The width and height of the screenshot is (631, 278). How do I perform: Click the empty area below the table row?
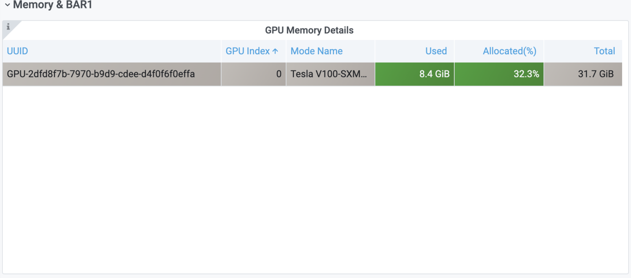tap(311, 177)
